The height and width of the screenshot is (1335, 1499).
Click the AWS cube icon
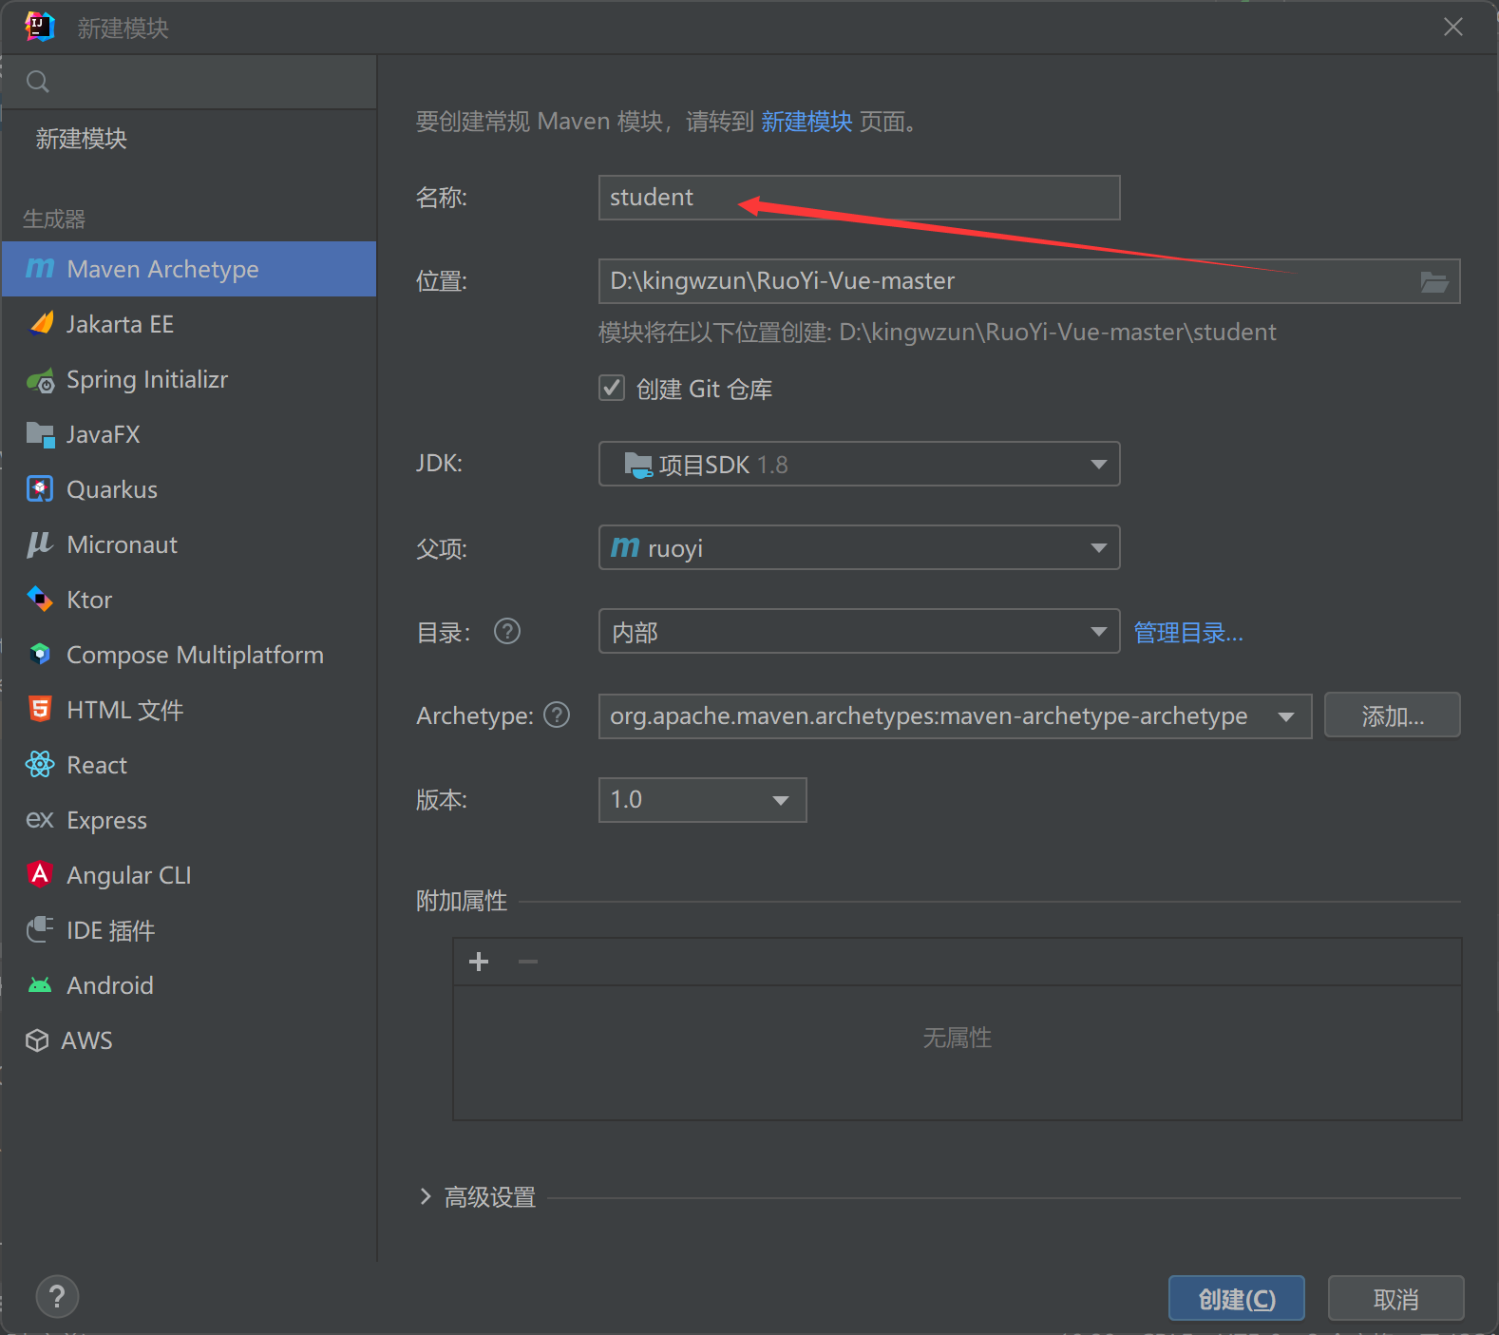point(37,1040)
